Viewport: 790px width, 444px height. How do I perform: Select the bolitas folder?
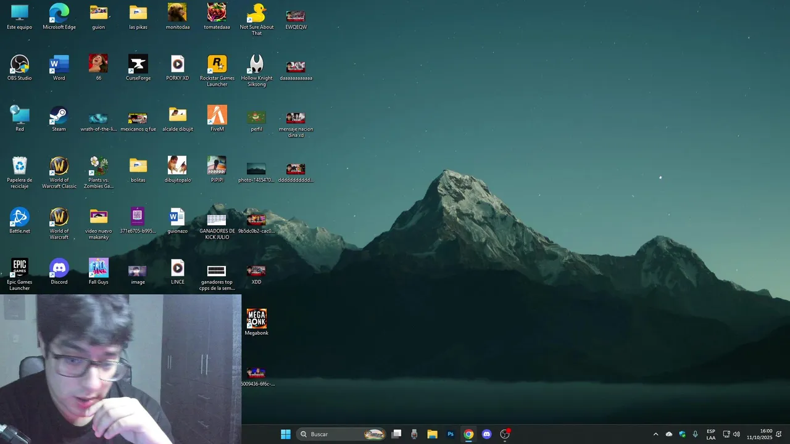[138, 170]
